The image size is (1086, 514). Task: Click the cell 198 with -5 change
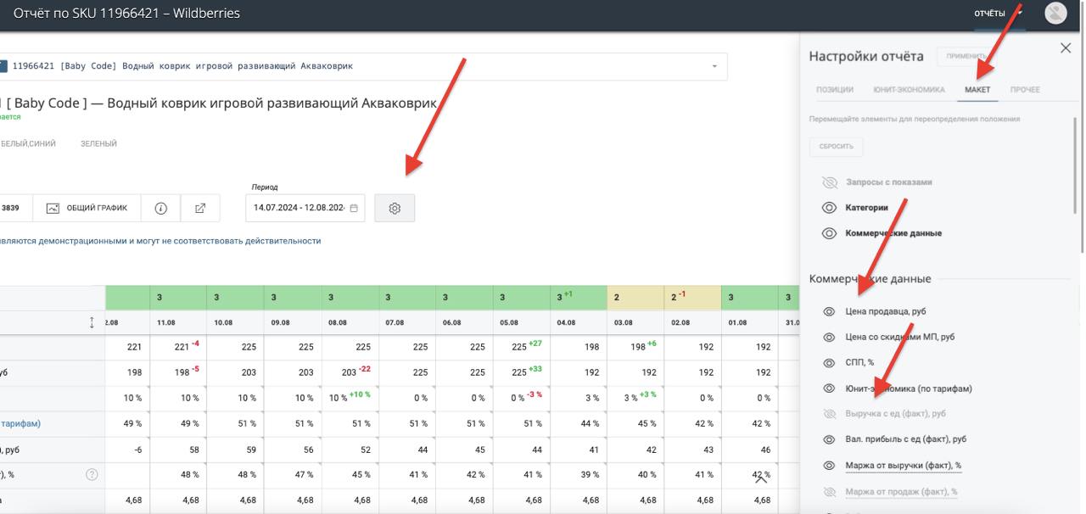point(177,372)
